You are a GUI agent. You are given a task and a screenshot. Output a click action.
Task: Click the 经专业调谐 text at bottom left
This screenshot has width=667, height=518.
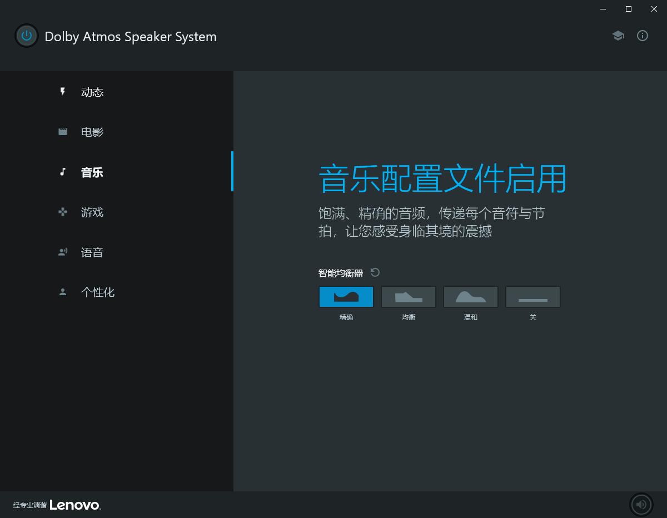click(30, 505)
